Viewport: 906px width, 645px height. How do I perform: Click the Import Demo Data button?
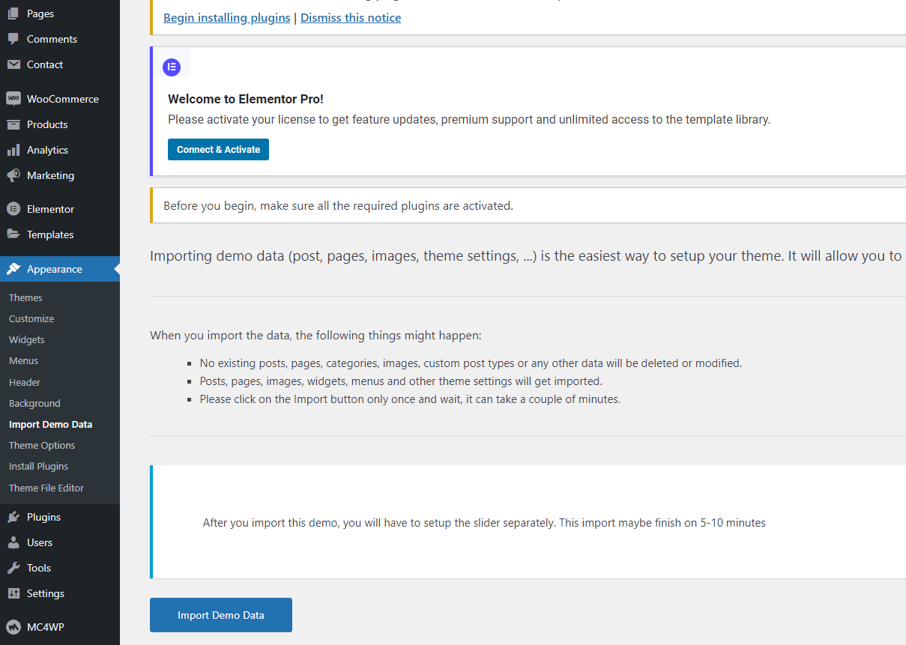tap(221, 615)
